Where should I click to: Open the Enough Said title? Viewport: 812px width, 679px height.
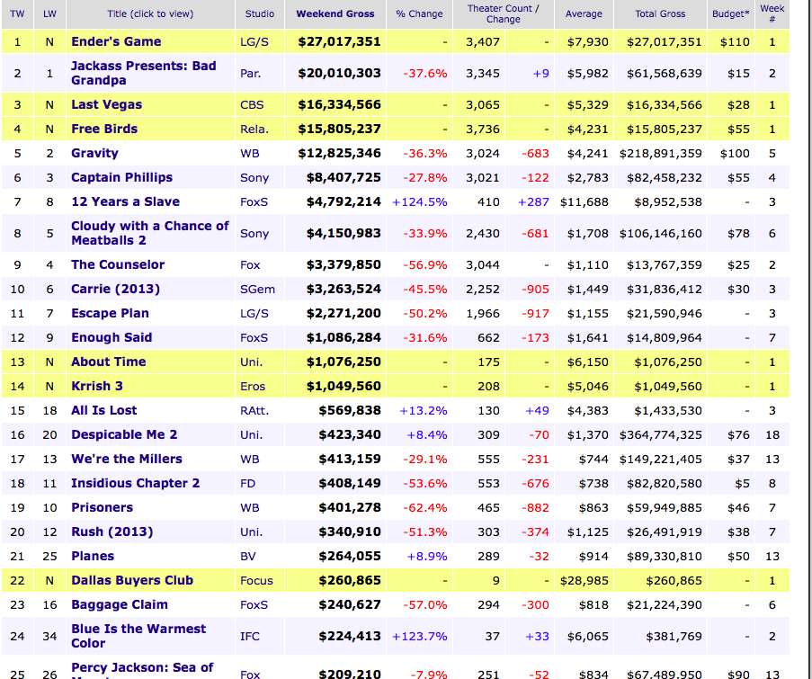[112, 337]
